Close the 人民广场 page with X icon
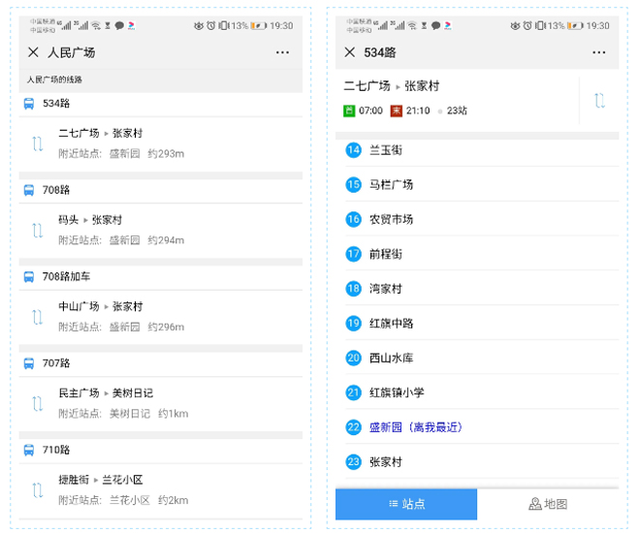 pos(33,52)
